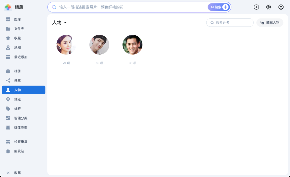Click the add photos plus icon

pyautogui.click(x=256, y=7)
